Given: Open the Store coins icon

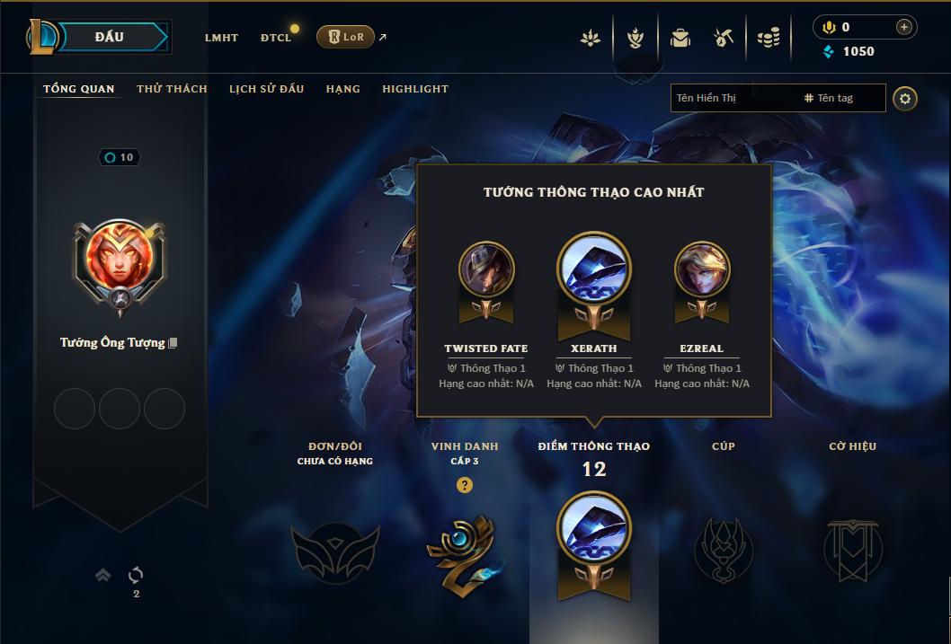Looking at the screenshot, I should 769,38.
